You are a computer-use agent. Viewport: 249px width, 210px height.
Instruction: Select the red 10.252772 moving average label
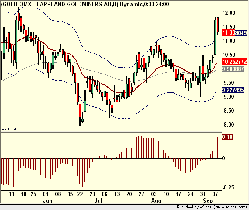[x=235, y=62]
